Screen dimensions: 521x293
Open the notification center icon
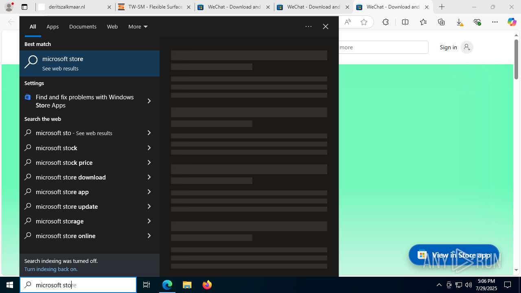(508, 285)
